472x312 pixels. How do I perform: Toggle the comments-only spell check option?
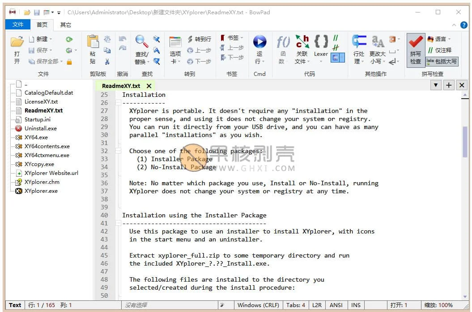(439, 50)
